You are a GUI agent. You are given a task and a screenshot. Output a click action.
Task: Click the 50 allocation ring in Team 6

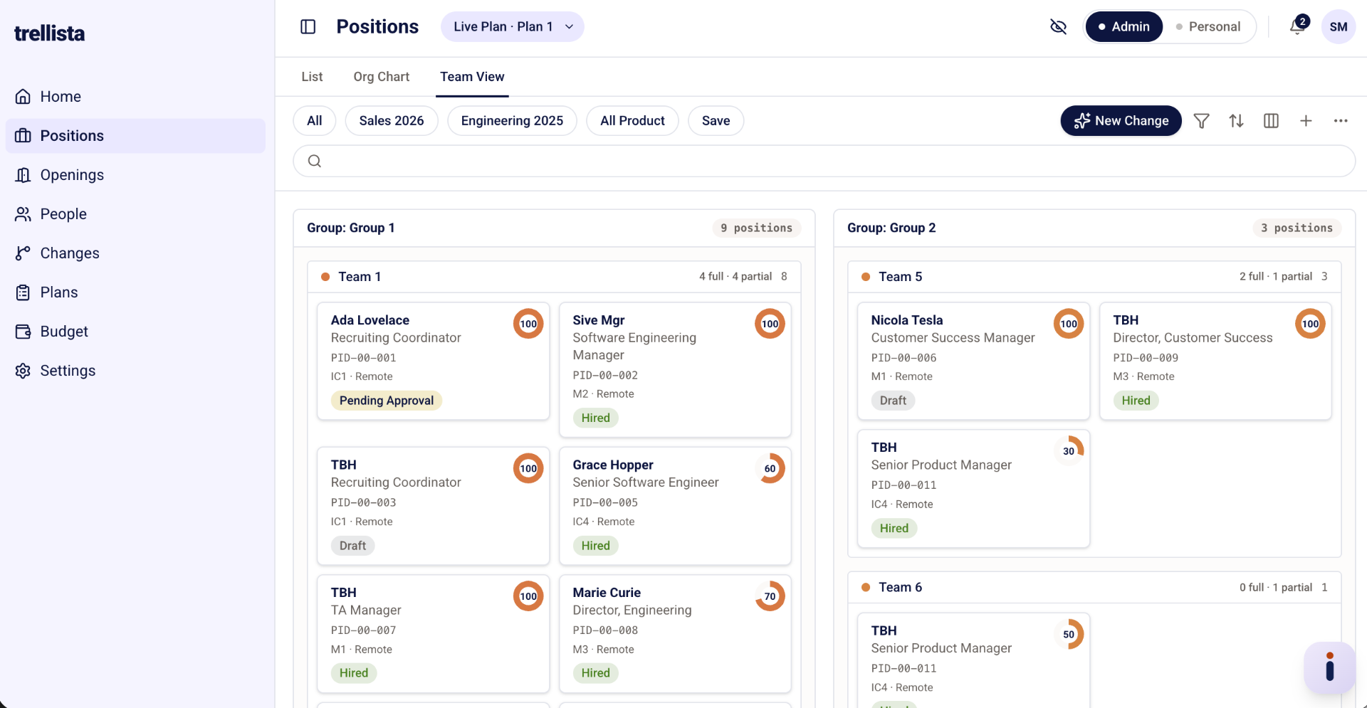1069,635
